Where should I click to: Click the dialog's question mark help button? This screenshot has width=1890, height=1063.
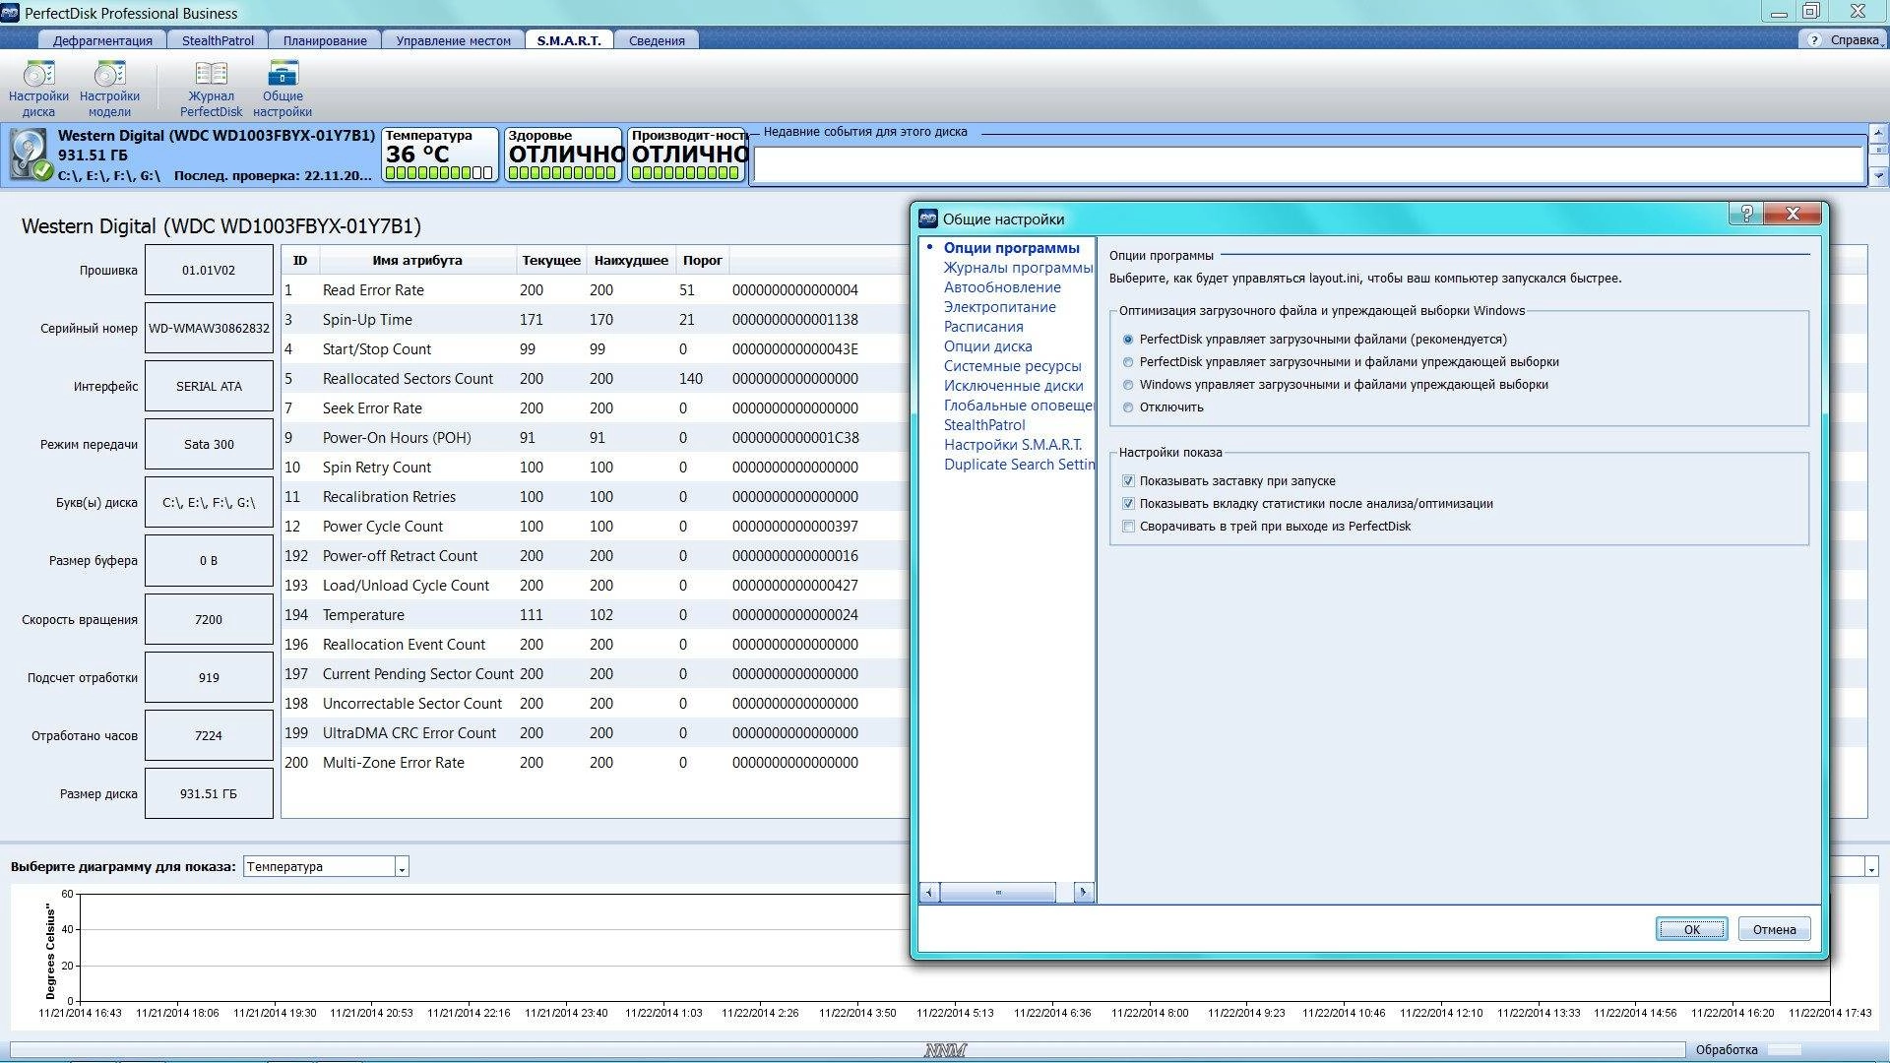click(x=1746, y=214)
